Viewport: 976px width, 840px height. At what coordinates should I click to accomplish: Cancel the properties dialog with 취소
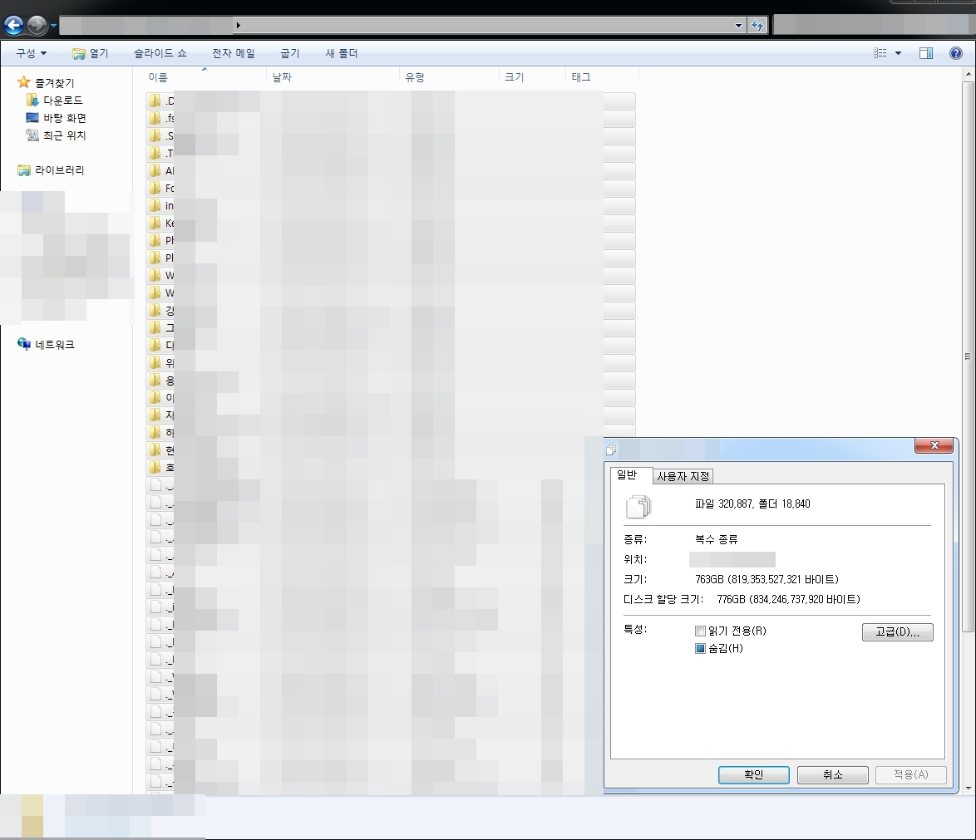tap(832, 774)
